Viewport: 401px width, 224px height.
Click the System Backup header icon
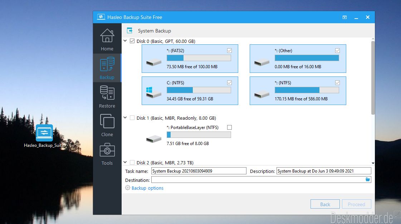pyautogui.click(x=130, y=31)
